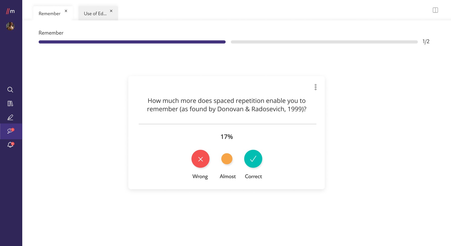The height and width of the screenshot is (246, 451).
Task: Open the library books icon in sidebar
Action: [10, 103]
